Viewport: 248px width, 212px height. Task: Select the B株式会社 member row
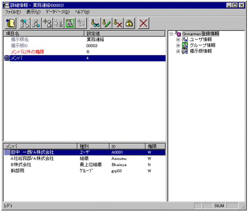[x=21, y=164]
